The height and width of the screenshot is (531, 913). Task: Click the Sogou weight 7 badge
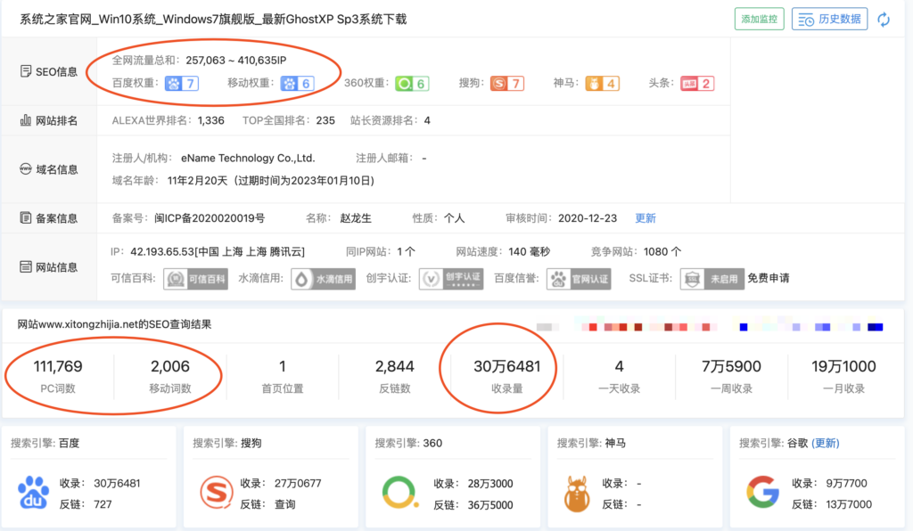pyautogui.click(x=507, y=83)
